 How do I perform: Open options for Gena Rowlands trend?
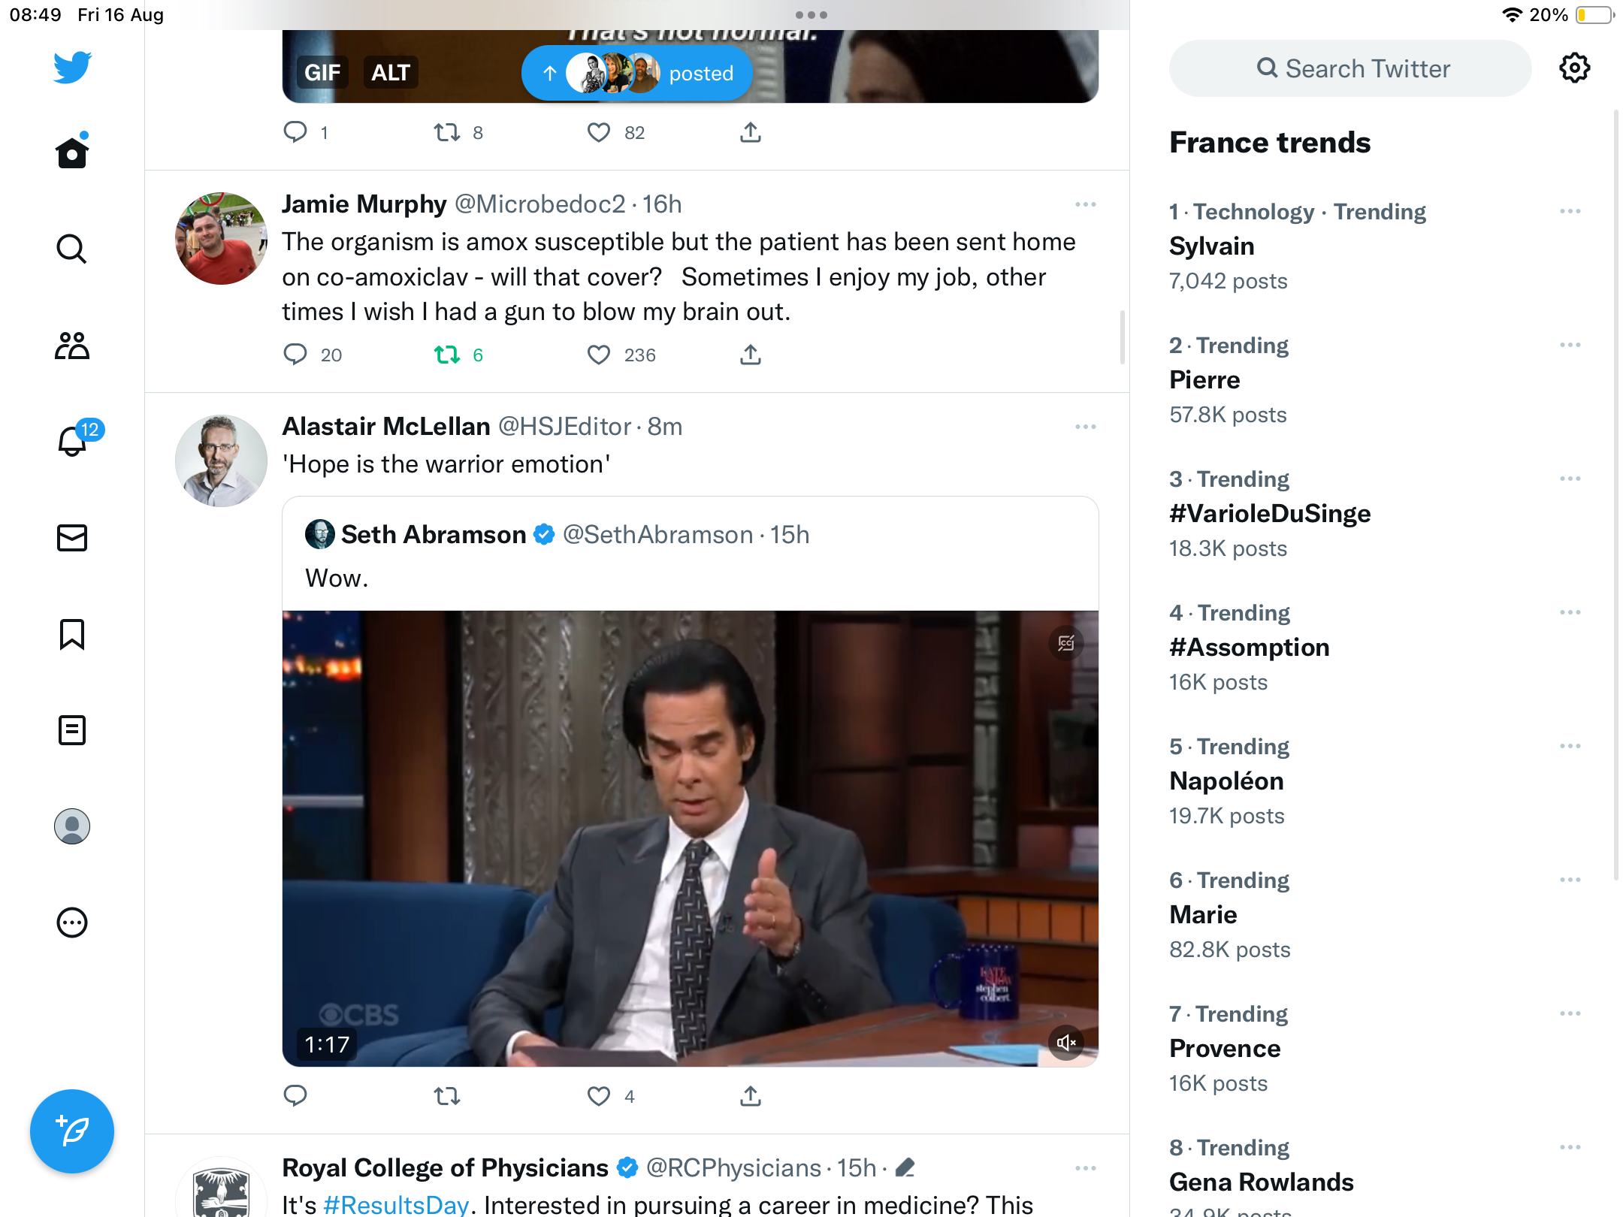[1570, 1148]
